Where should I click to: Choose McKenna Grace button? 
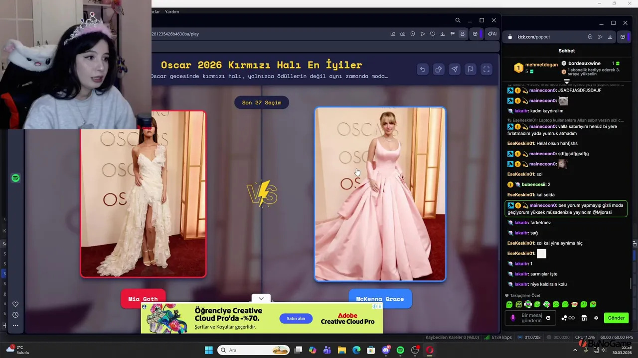380,299
